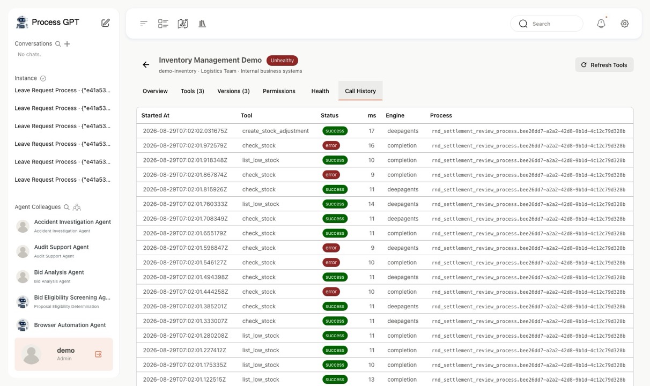Toggle the sidebar with the hamburger lines icon
The image size is (650, 386).
pos(144,24)
